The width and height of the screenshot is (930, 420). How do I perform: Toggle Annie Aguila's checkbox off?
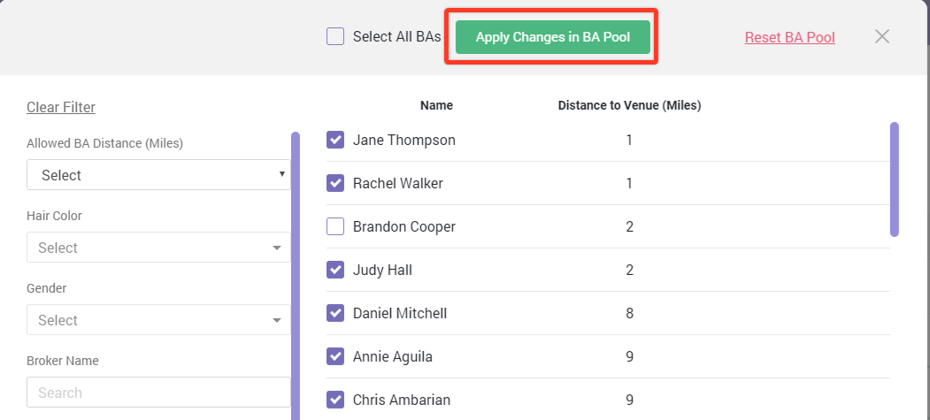click(x=335, y=356)
